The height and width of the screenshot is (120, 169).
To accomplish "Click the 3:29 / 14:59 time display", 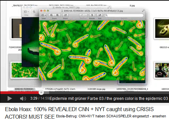I will [40, 98].
